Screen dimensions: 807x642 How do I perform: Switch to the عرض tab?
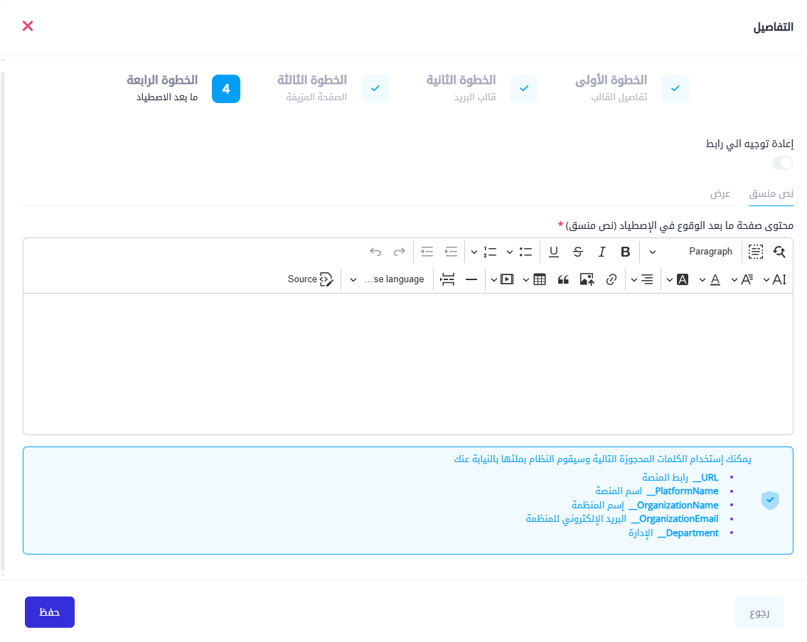click(x=720, y=194)
